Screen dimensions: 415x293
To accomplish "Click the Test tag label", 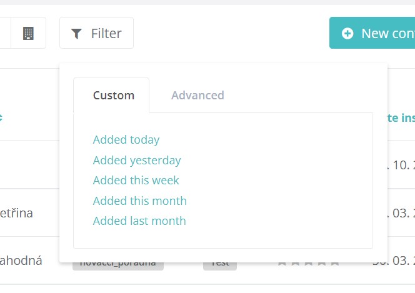I will point(220,265).
